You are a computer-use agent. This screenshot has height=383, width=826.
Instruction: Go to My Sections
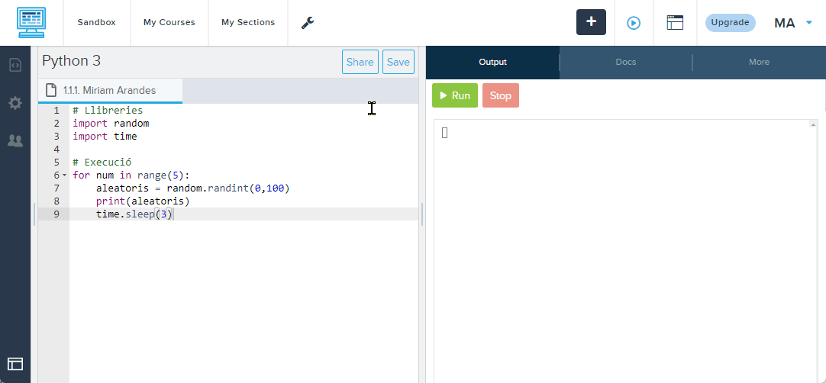pos(248,23)
